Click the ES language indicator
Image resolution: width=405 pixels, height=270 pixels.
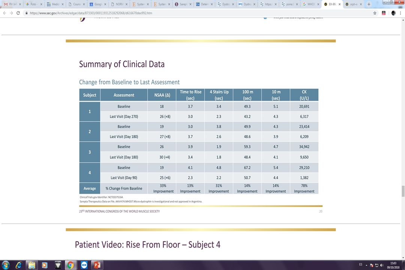coord(361,265)
